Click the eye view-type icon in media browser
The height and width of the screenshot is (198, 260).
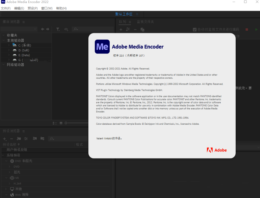66,29
